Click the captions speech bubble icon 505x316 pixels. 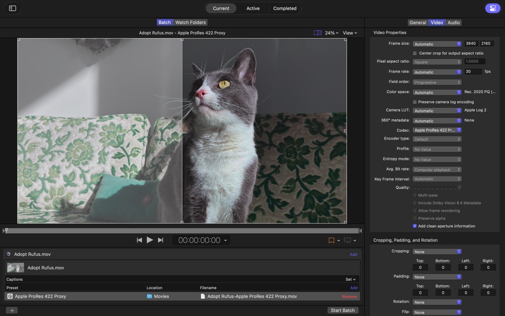point(348,240)
